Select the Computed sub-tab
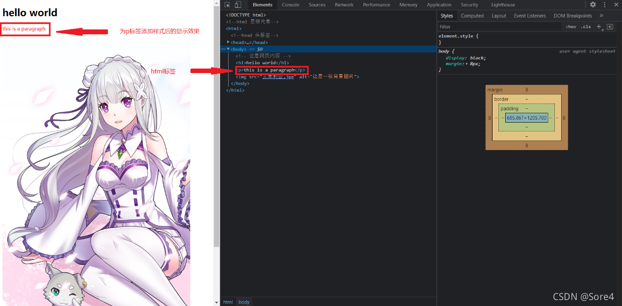 tap(472, 16)
